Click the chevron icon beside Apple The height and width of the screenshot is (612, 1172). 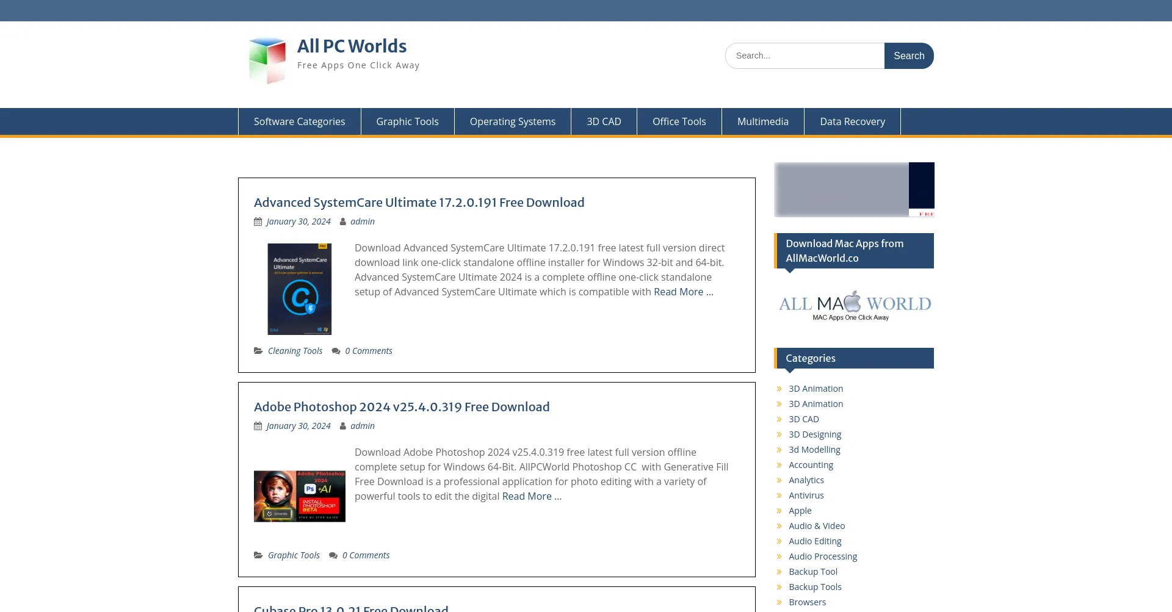(x=780, y=511)
